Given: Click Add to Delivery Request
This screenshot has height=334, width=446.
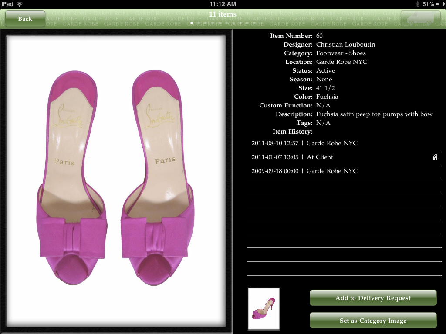Looking at the screenshot, I should pos(373,298).
